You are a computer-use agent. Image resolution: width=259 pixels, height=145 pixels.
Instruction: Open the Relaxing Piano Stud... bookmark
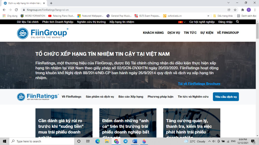[x=61, y=16]
